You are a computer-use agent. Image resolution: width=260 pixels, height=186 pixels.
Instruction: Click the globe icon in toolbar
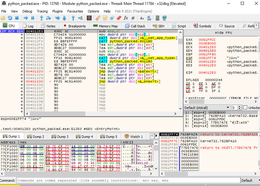pos(165,18)
